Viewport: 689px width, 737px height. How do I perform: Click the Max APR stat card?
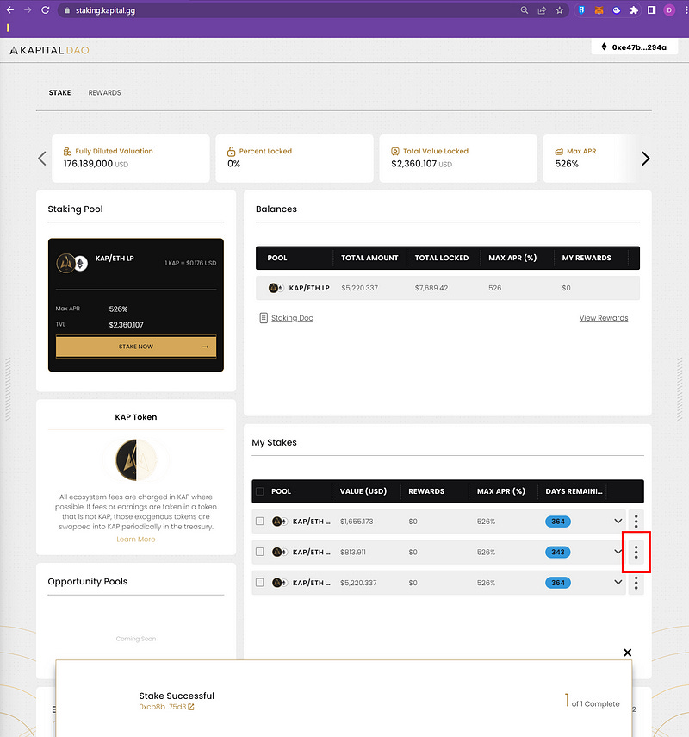pos(589,159)
